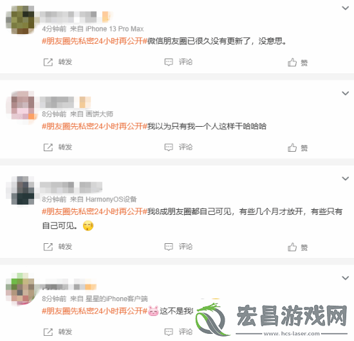Comment on the 我以为只有我一个人这样干 post
354x341 pixels.
[x=178, y=147]
